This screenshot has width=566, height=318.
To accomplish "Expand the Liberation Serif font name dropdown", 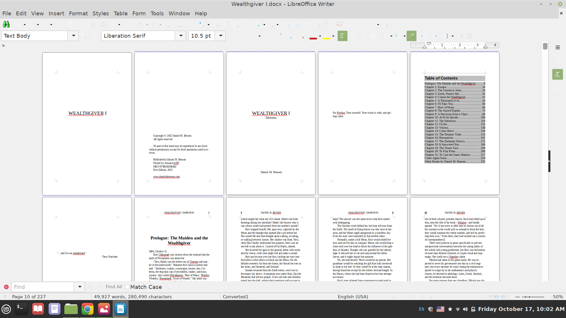I will pyautogui.click(x=180, y=36).
